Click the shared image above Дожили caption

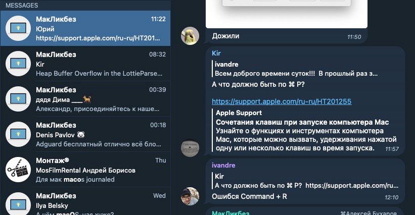click(287, 14)
